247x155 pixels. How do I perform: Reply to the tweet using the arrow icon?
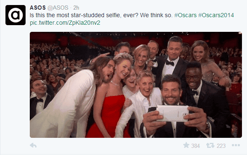pyautogui.click(x=33, y=145)
